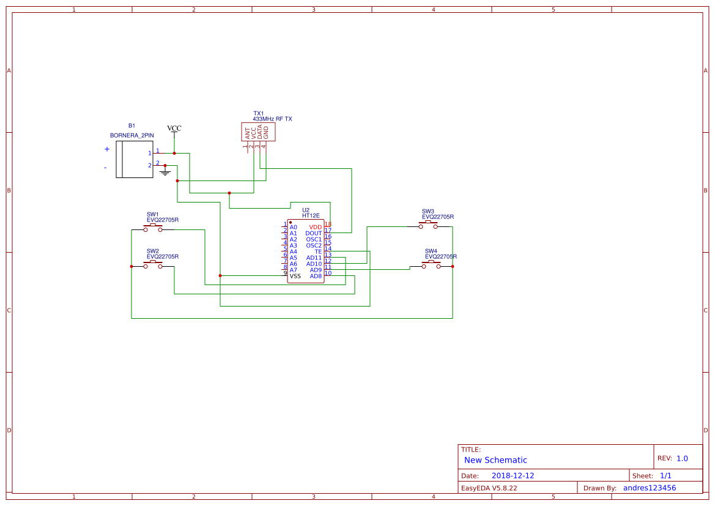Click the DOUT pin on U2
This screenshot has height=506, width=715.
coord(314,233)
